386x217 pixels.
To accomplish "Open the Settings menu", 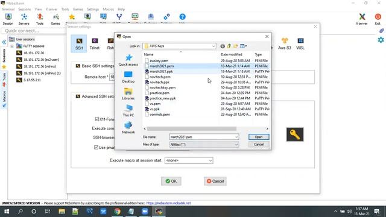I will click(93, 9).
